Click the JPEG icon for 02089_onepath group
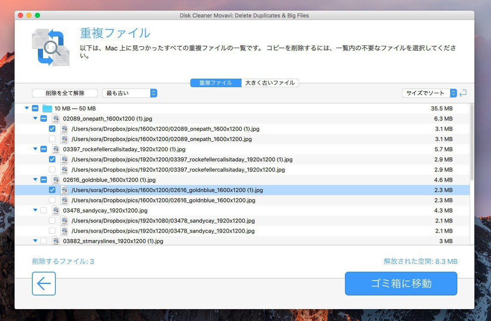 [x=55, y=119]
